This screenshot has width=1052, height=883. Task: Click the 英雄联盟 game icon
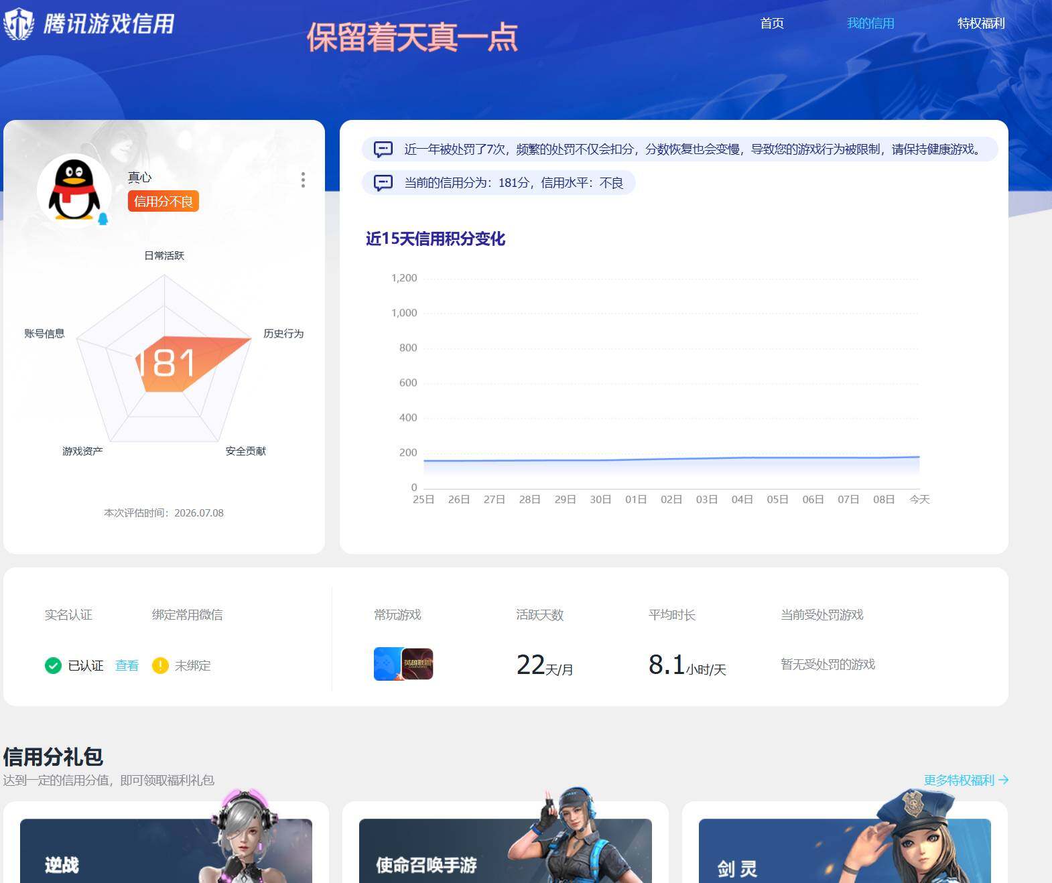pyautogui.click(x=417, y=664)
